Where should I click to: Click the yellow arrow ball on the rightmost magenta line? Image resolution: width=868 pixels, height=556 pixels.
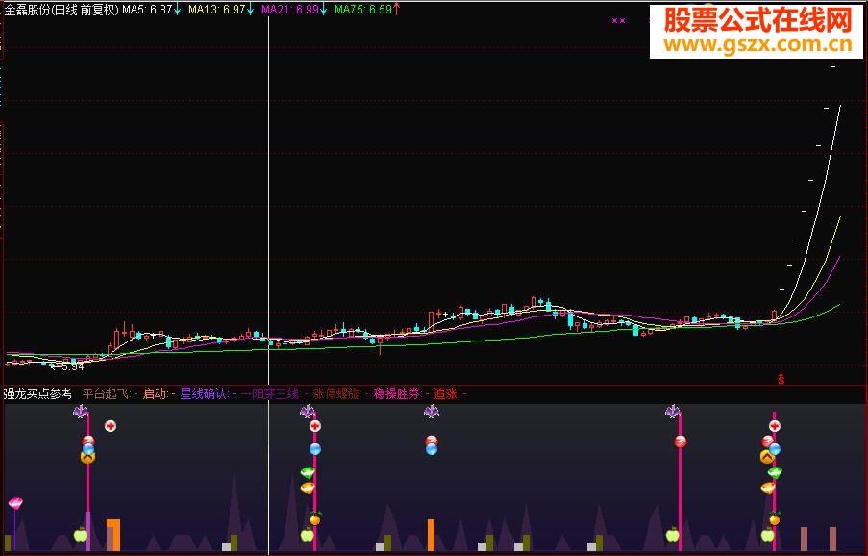click(767, 457)
